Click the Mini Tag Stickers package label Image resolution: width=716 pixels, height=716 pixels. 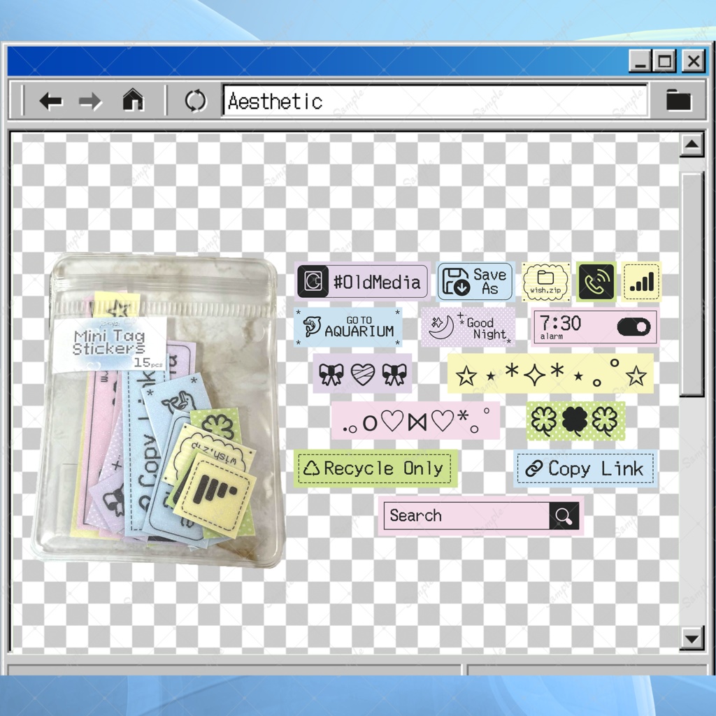(x=110, y=345)
